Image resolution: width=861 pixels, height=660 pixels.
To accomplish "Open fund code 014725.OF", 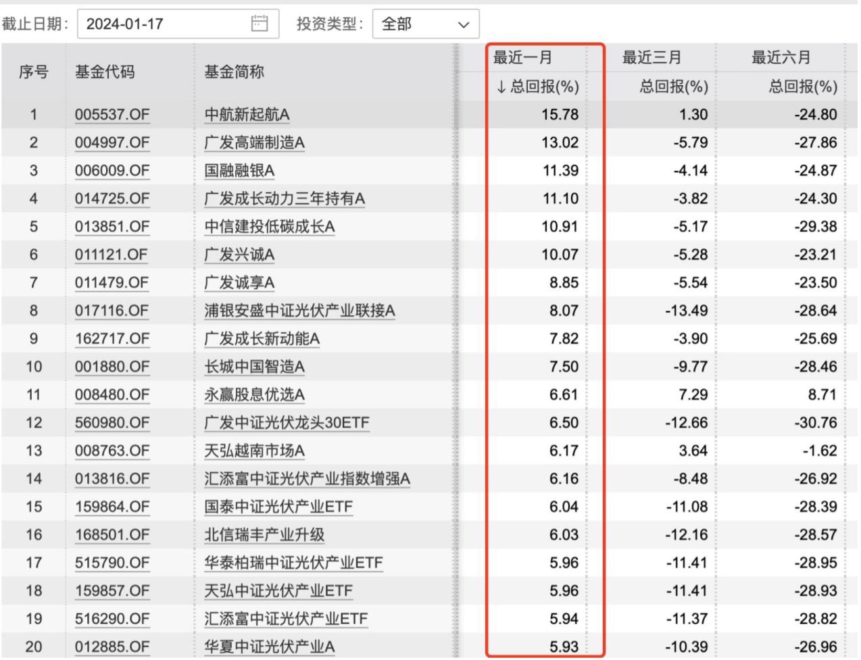I will (x=112, y=199).
